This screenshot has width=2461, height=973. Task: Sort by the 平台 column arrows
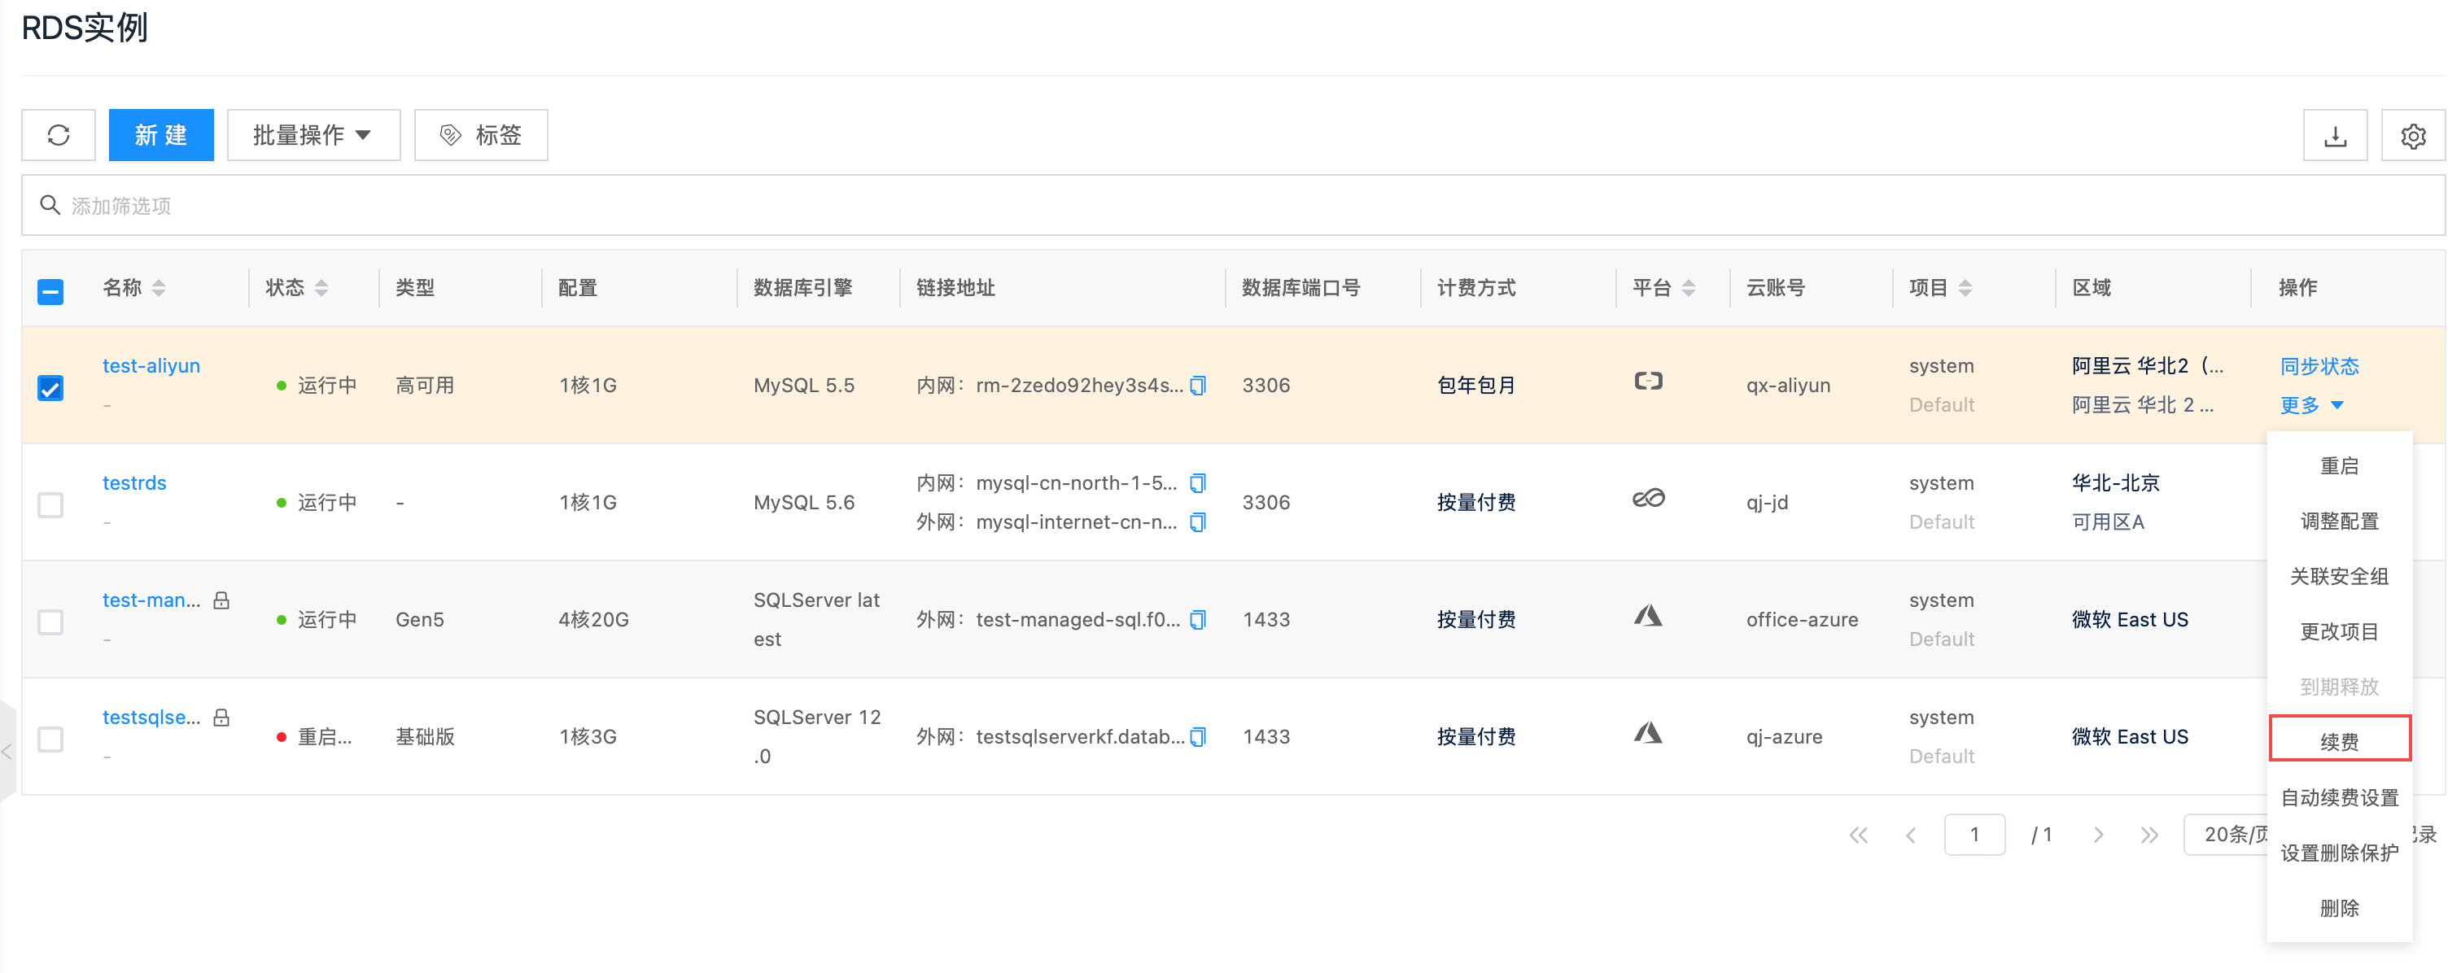(1688, 287)
